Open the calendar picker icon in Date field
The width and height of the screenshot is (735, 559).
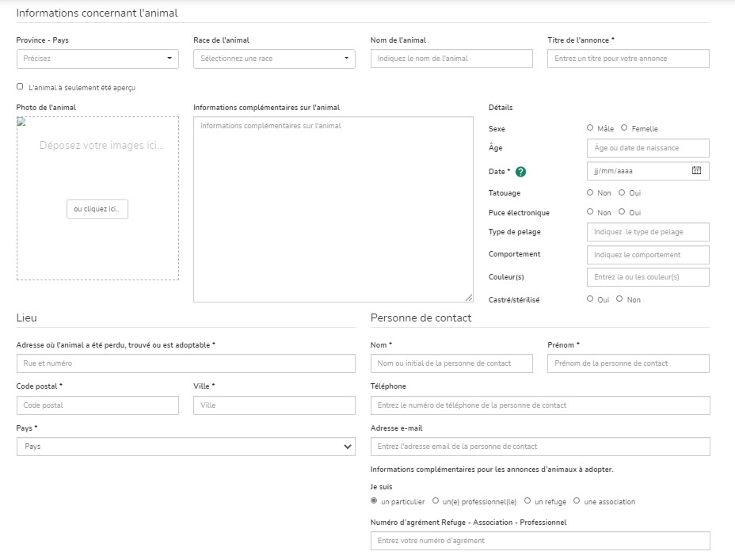point(696,170)
